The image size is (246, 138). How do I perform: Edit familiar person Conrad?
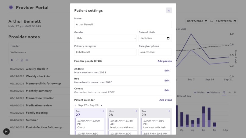point(167,90)
